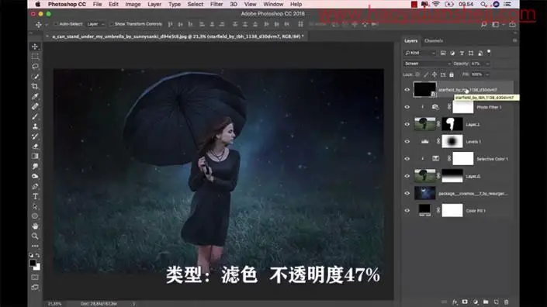Image resolution: width=547 pixels, height=307 pixels.
Task: Open the Select menu
Action: tap(196, 4)
